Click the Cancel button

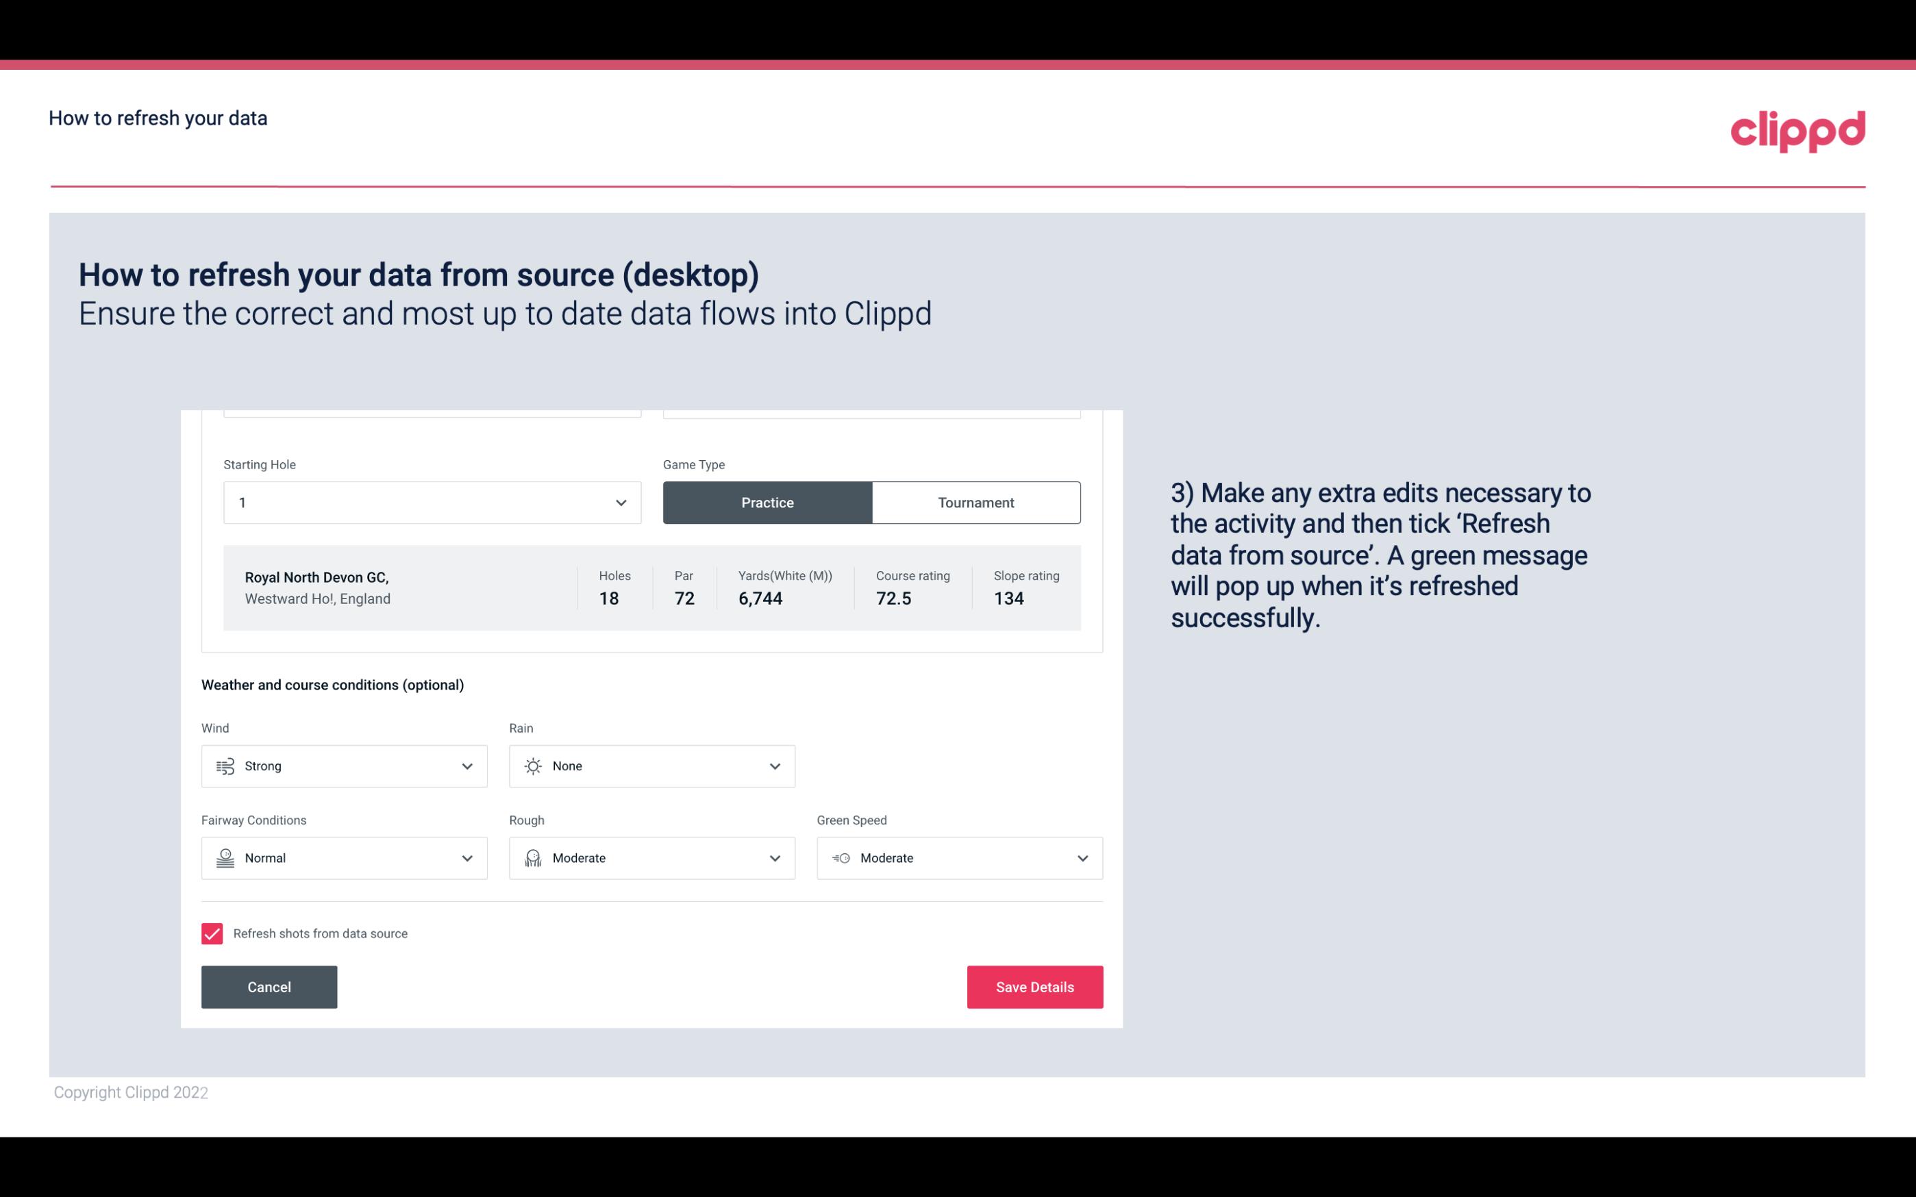pos(269,986)
